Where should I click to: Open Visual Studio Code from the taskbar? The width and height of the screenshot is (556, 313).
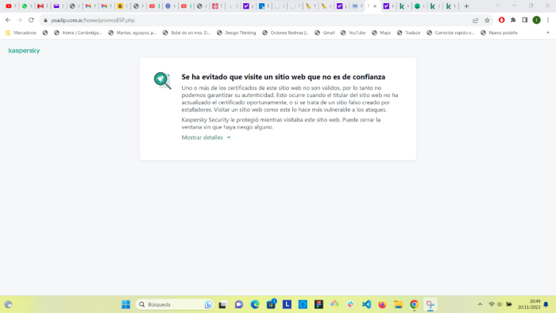366,304
